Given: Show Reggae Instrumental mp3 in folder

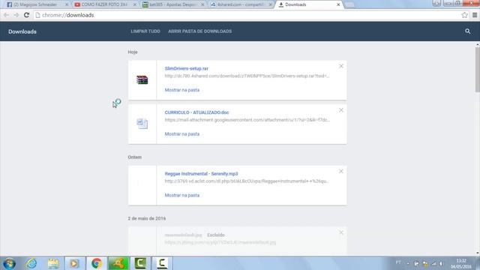Looking at the screenshot, I should pos(181,195).
